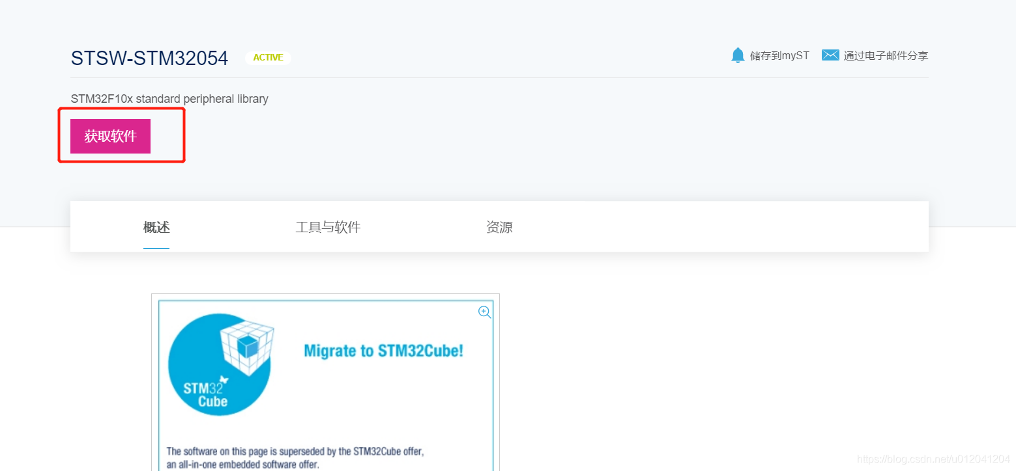Viewport: 1016px width, 471px height.
Task: Open the 工具与软件 tab
Action: [x=328, y=227]
